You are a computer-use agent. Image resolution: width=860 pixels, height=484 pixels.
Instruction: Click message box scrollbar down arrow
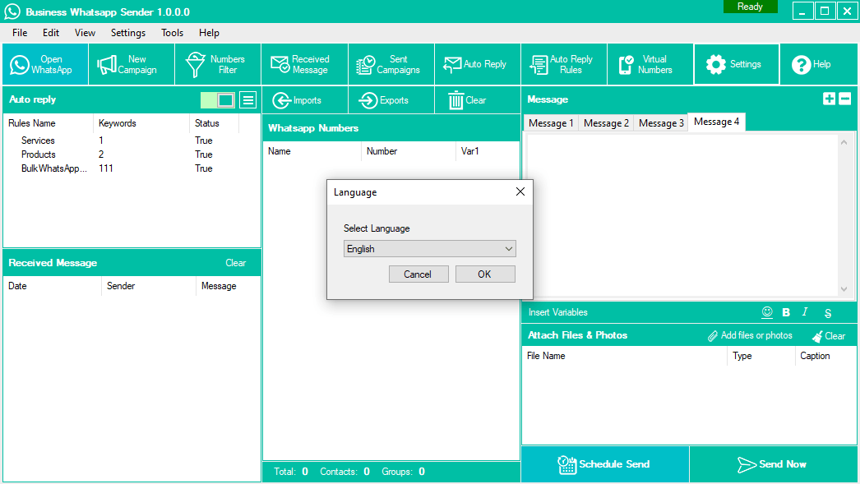point(844,289)
